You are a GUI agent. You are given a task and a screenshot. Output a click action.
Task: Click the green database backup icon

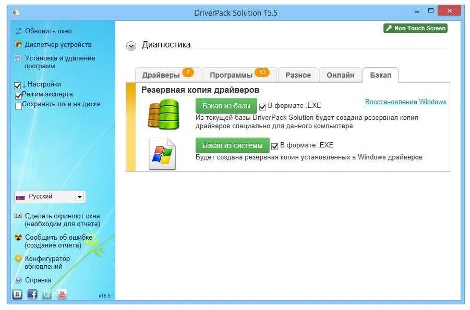(163, 115)
